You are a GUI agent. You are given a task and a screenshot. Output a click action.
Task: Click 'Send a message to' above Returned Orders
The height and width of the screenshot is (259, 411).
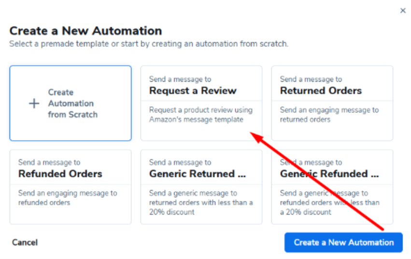tap(311, 79)
